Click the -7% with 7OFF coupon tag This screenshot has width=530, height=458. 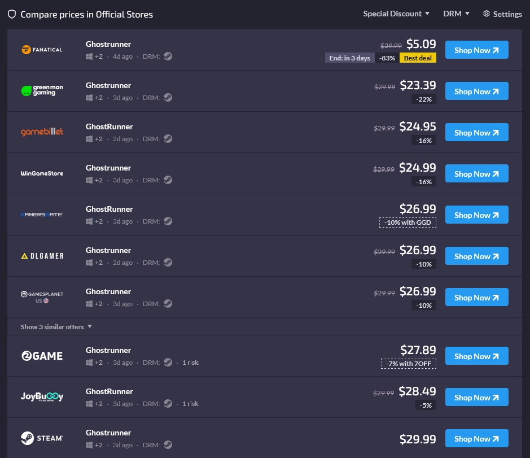408,364
